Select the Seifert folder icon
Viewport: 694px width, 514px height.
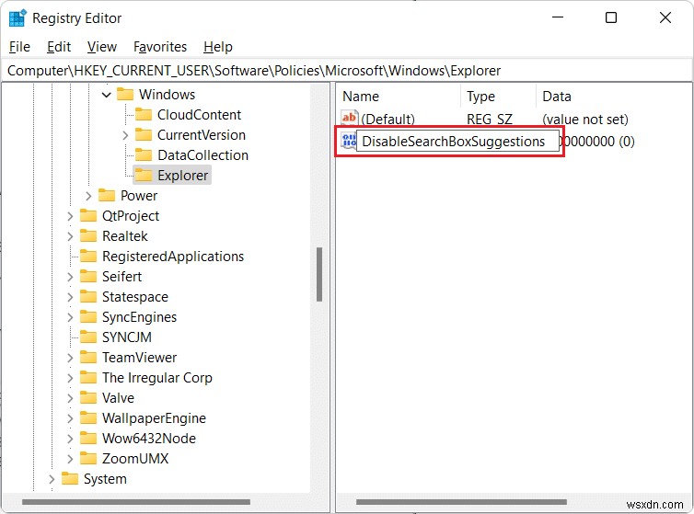pyautogui.click(x=88, y=277)
